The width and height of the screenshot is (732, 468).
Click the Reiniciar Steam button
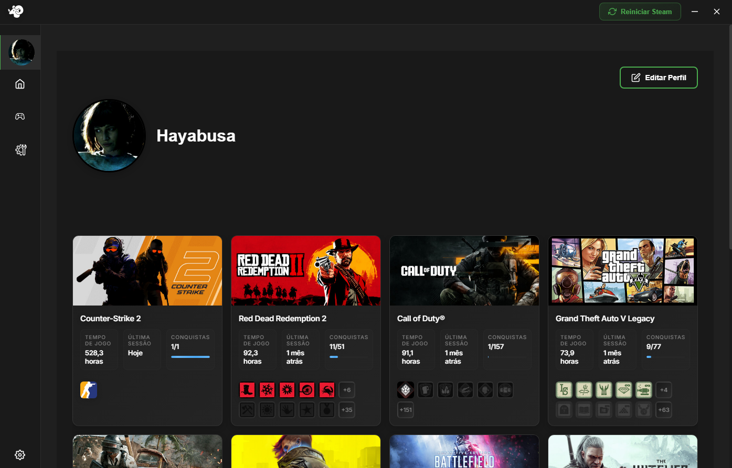640,11
